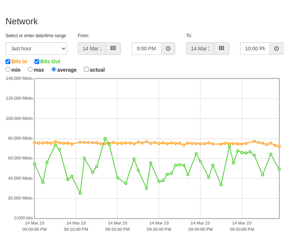Open the To date calendar picker icon
Screen dimensions: 289x233
(221, 49)
